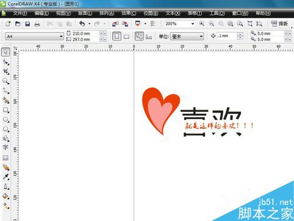Select the Text tool
The width and height of the screenshot is (294, 221).
point(5,147)
